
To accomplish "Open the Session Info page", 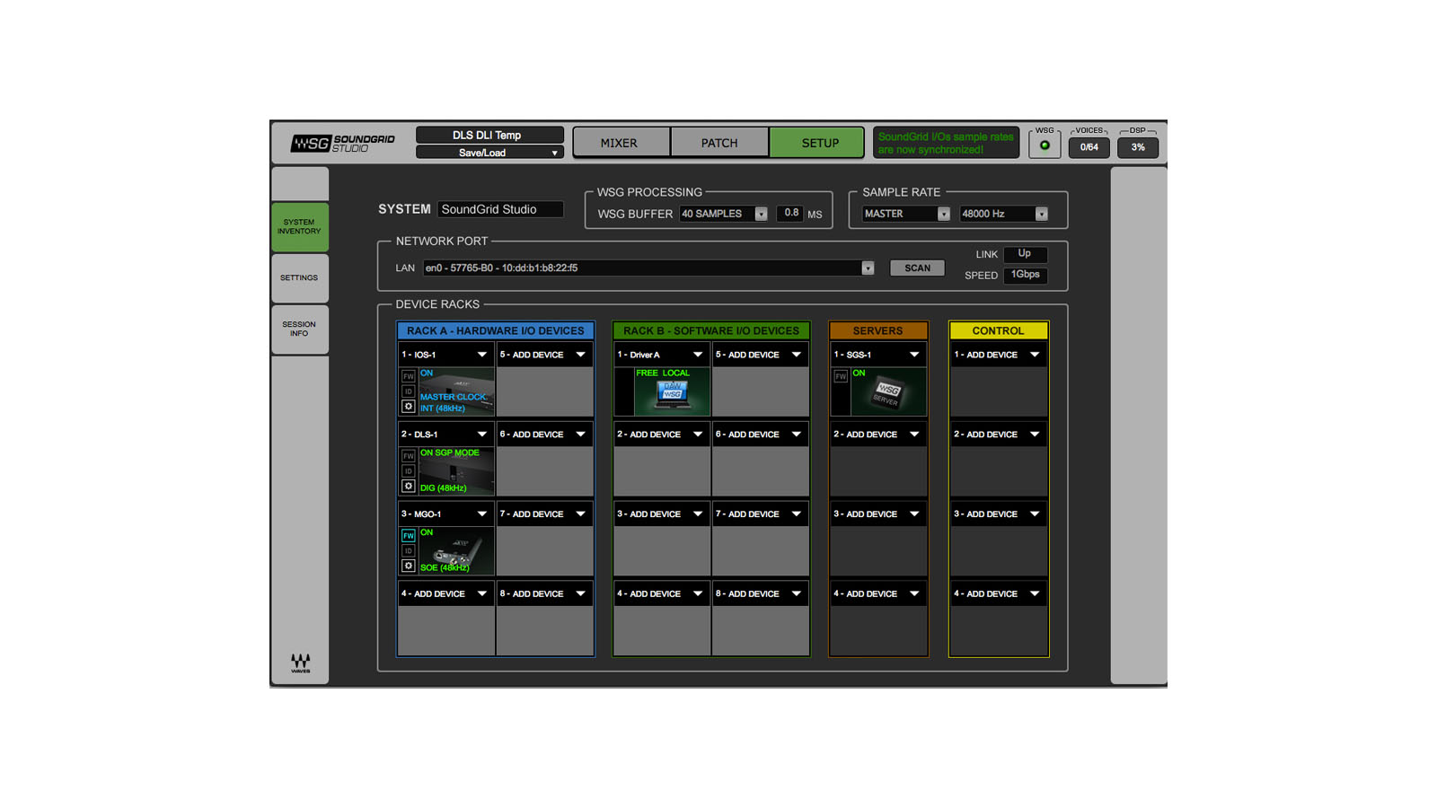I will [x=299, y=329].
